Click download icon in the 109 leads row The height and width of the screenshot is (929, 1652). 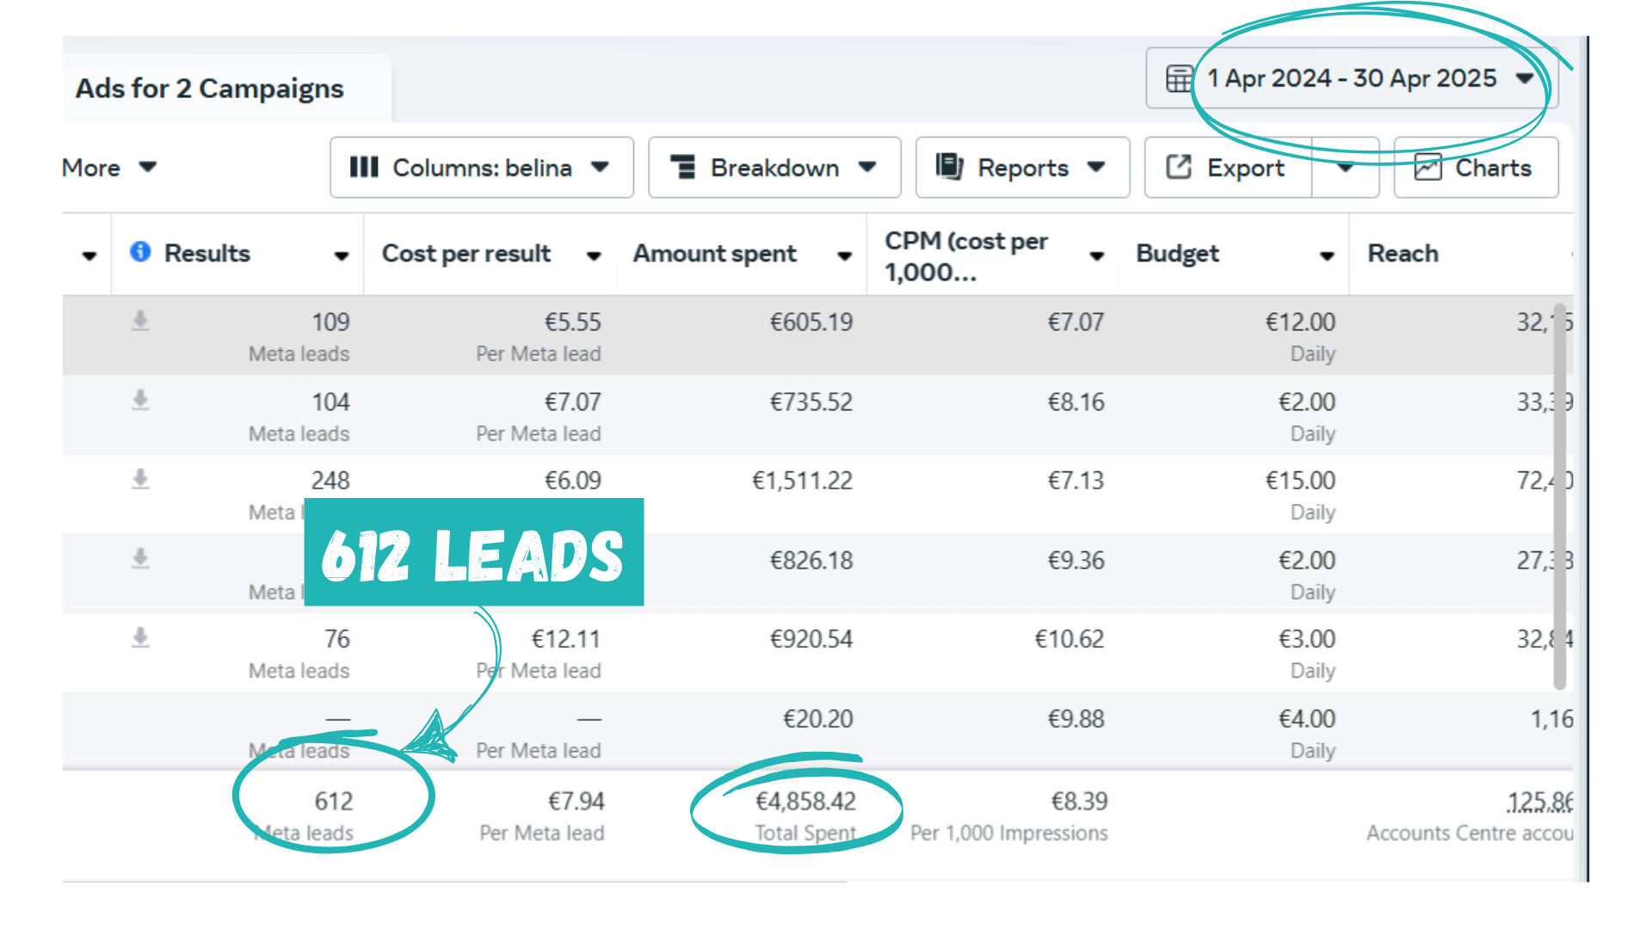coord(140,321)
